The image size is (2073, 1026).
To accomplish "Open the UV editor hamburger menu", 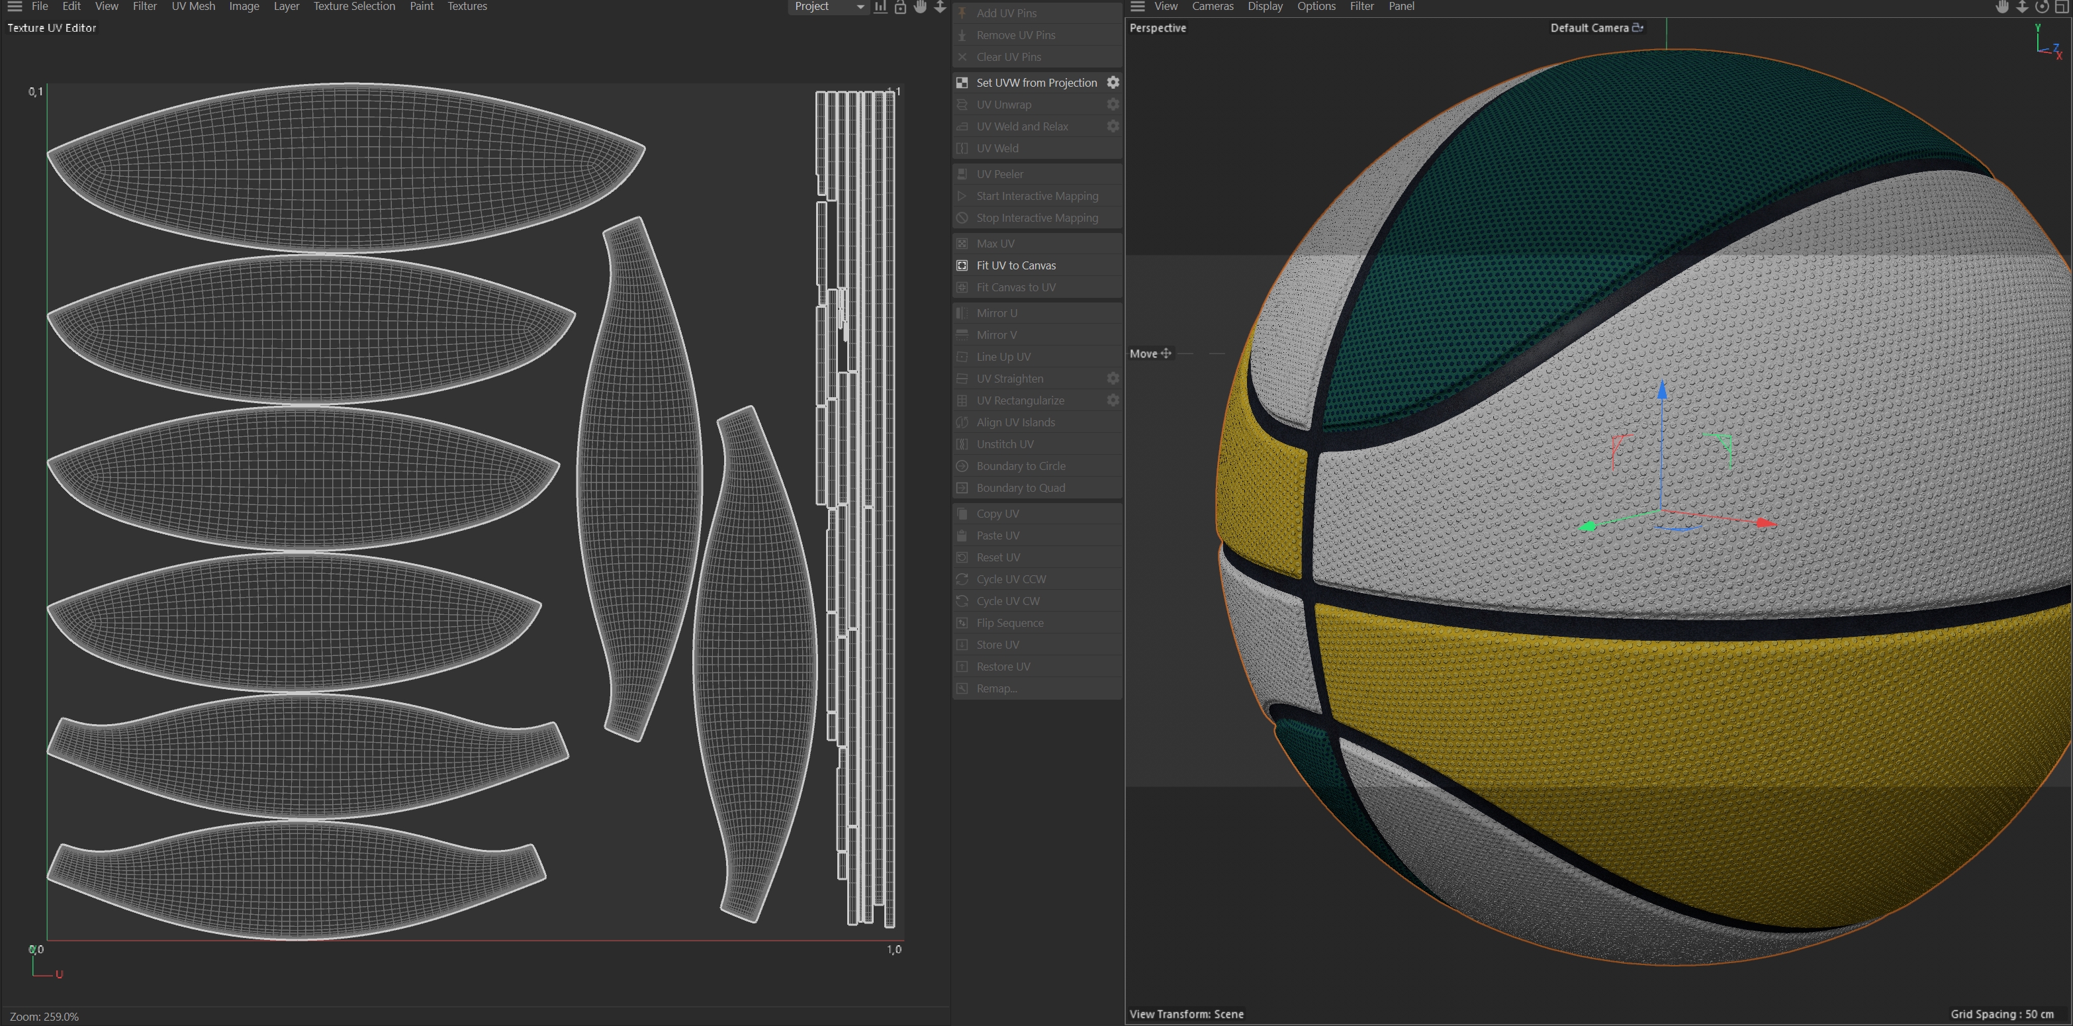I will pos(15,7).
